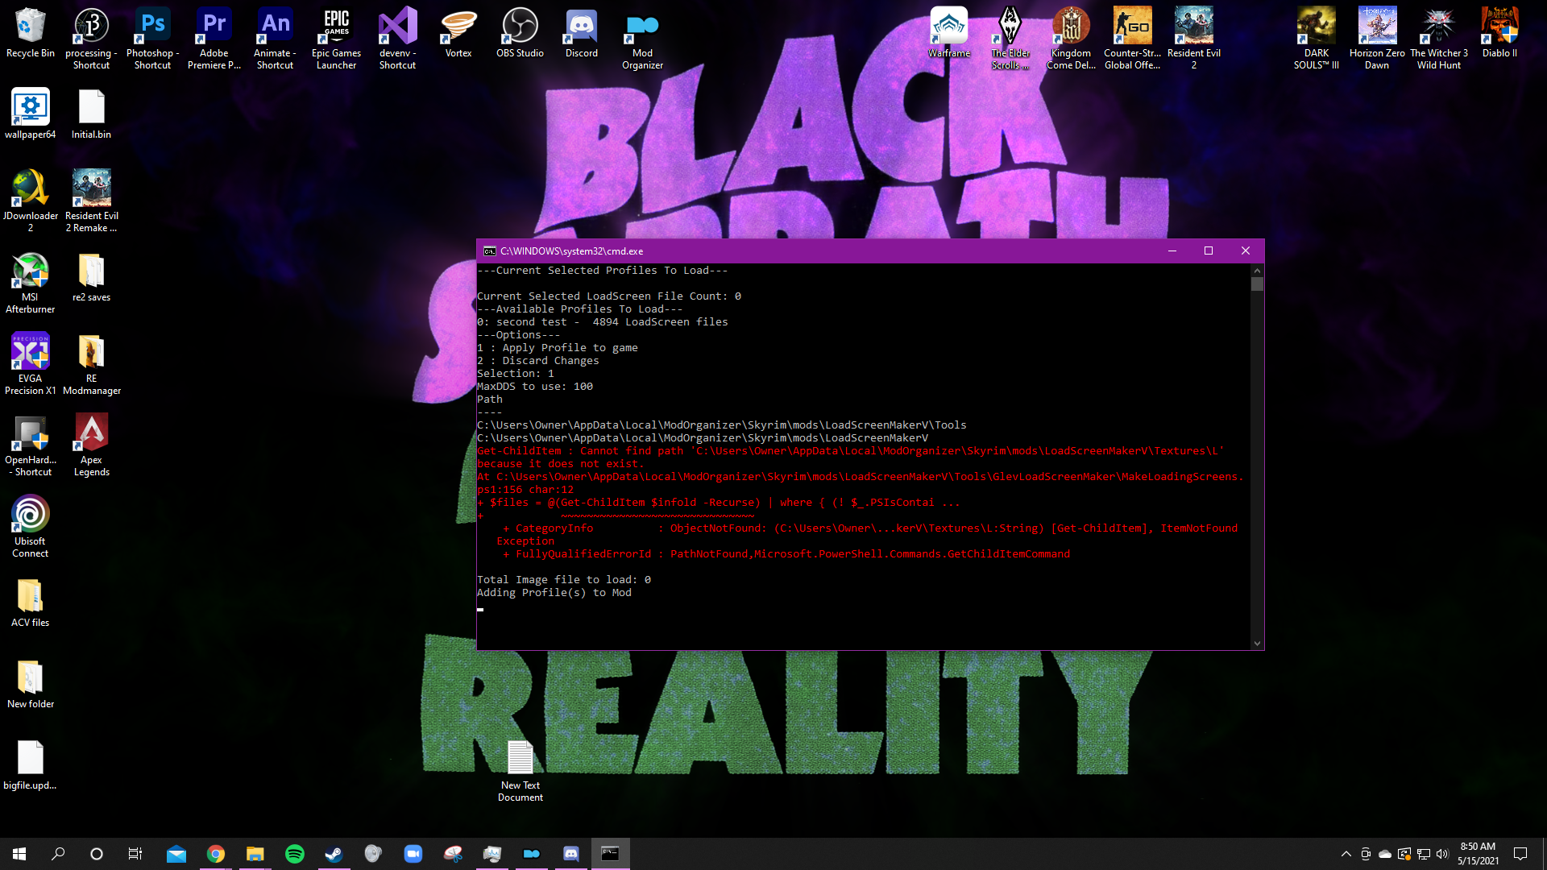Switch to Google Chrome on the taskbar
Image resolution: width=1547 pixels, height=870 pixels.
215,854
